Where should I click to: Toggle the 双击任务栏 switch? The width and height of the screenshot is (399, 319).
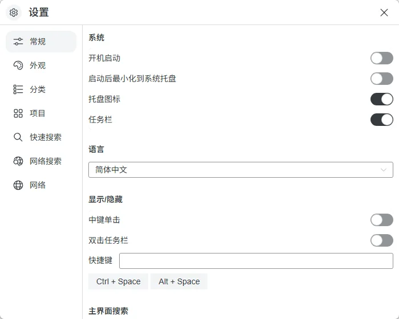(382, 240)
